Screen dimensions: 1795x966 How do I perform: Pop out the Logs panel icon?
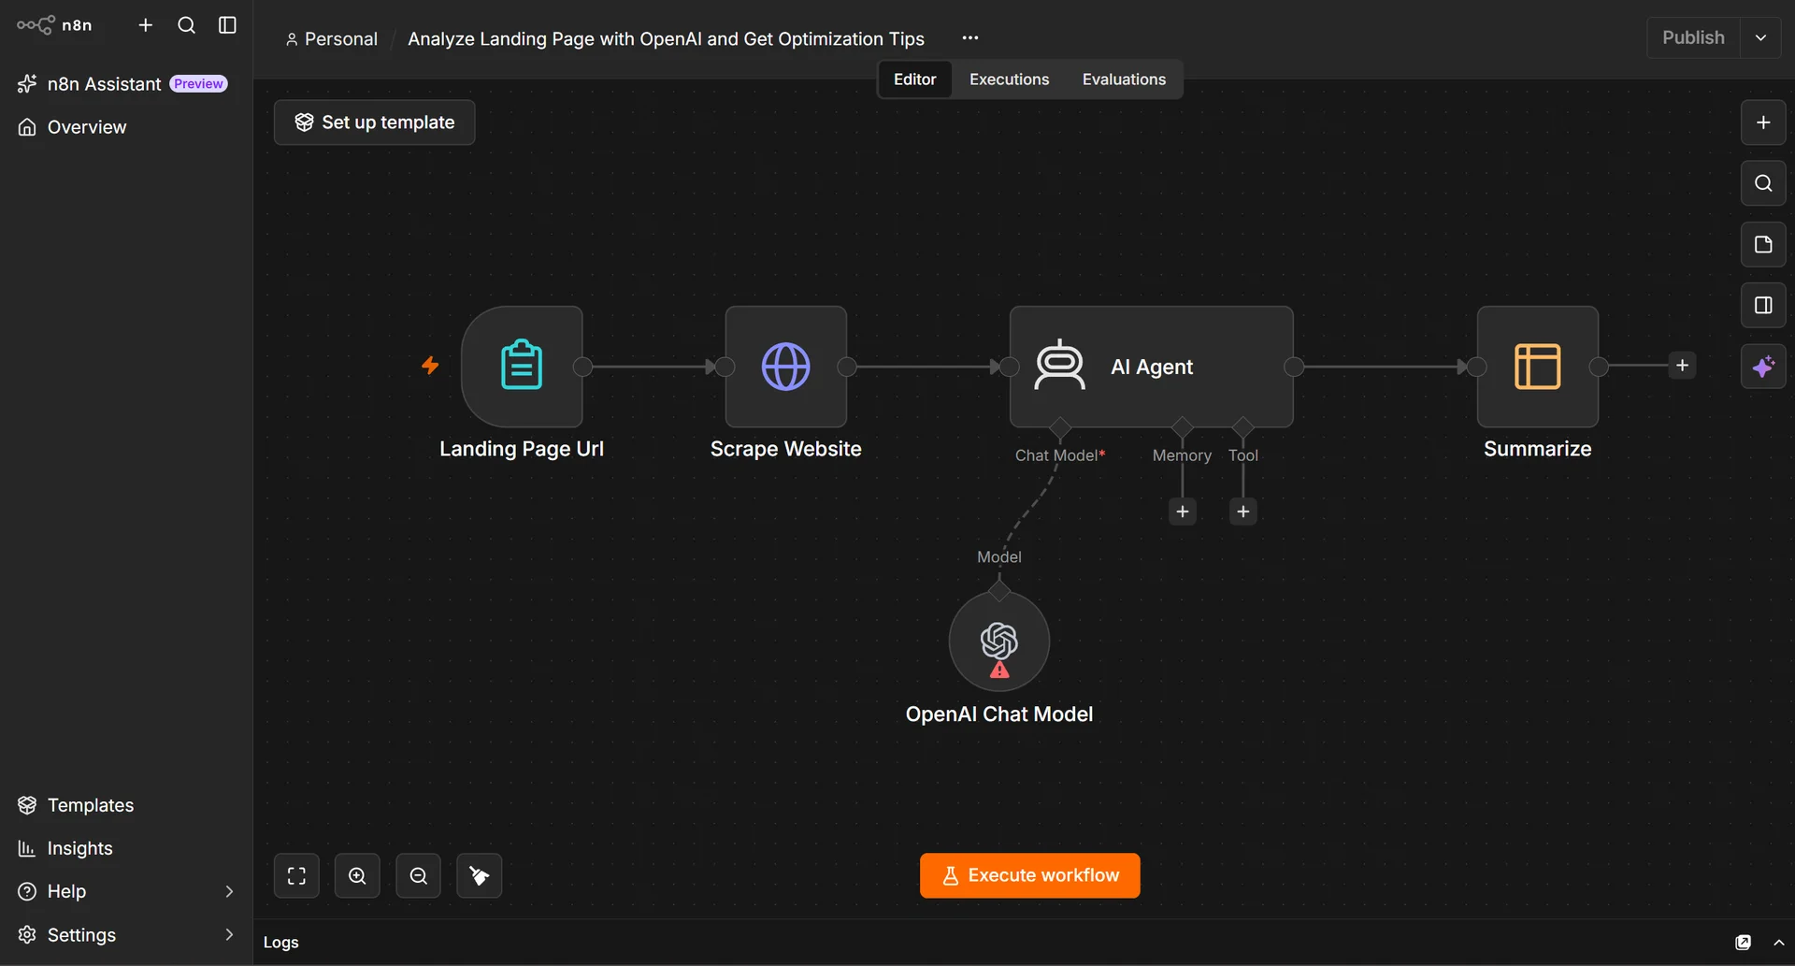pos(1743,943)
